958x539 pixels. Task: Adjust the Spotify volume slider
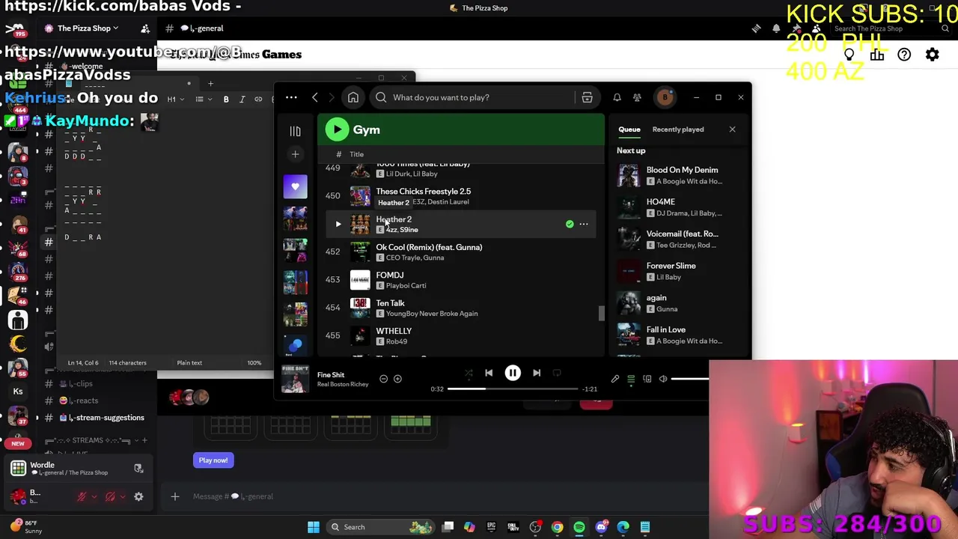690,379
